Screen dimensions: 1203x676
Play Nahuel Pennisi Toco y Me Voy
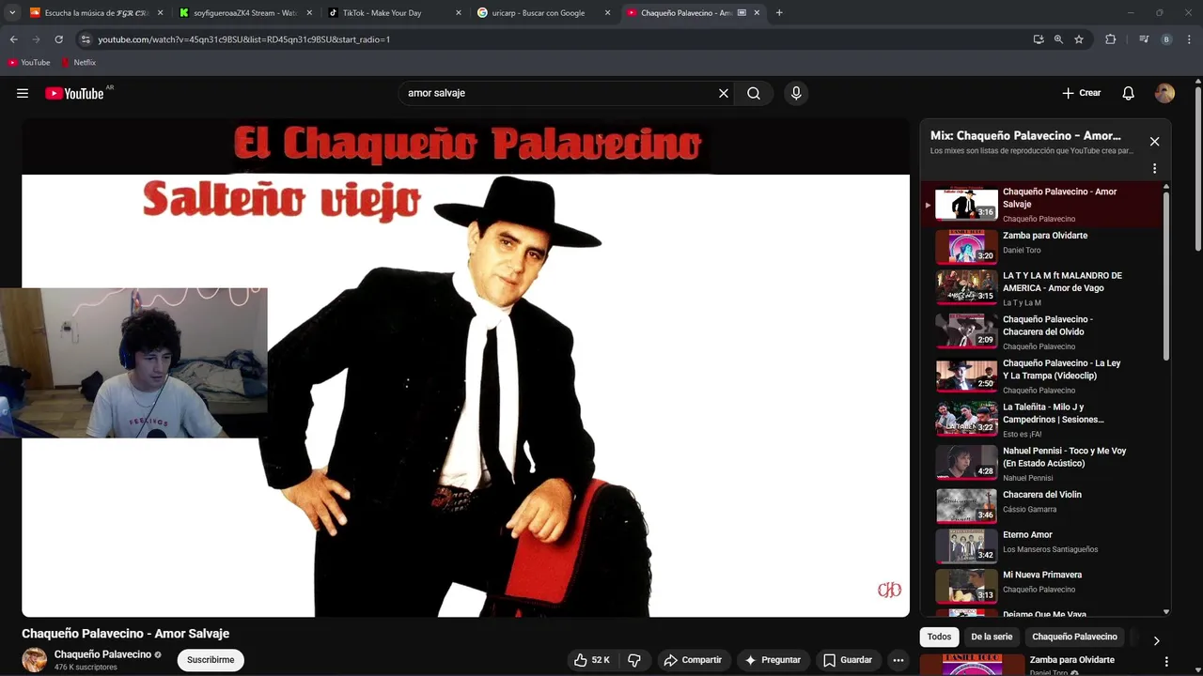[1043, 463]
